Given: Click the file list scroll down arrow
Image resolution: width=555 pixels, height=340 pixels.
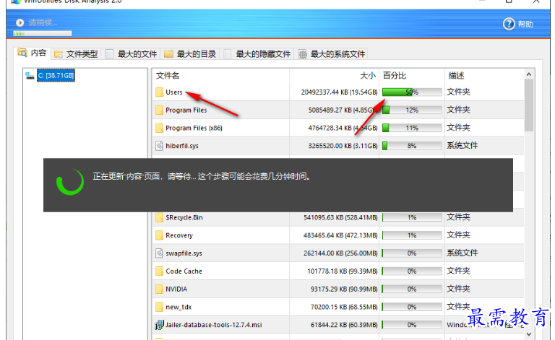Looking at the screenshot, I should pyautogui.click(x=529, y=334).
